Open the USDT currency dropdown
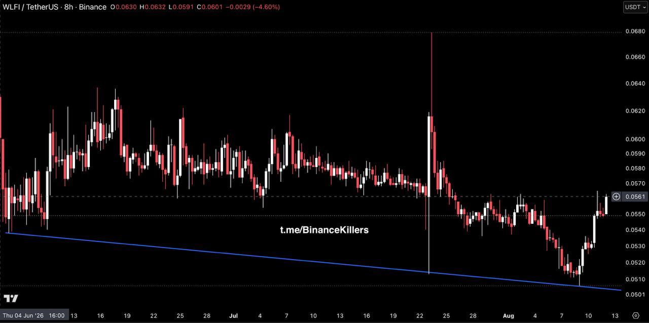 635,7
